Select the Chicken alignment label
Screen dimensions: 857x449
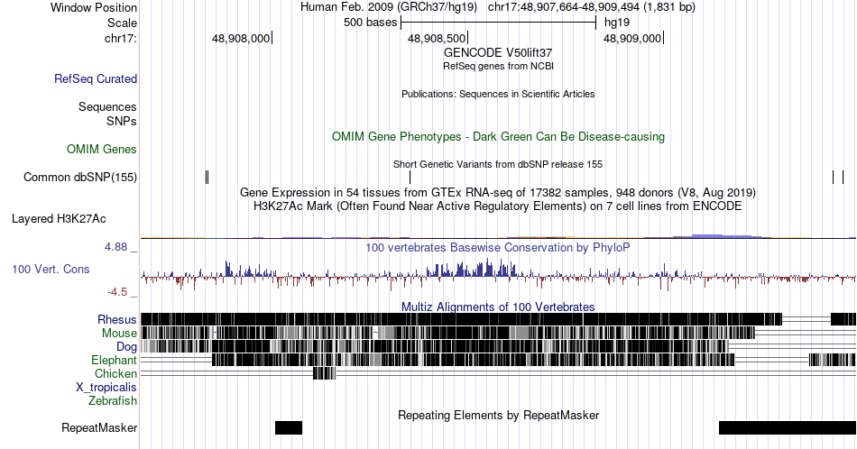(115, 373)
